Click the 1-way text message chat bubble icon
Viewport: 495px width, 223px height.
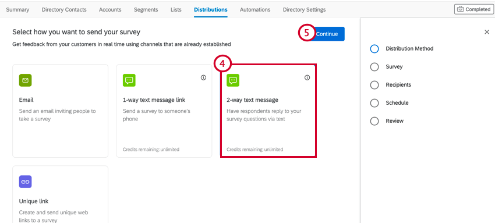[x=129, y=80]
